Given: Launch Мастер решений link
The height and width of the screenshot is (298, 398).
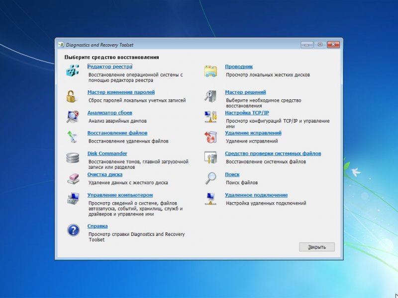Looking at the screenshot, I should pos(245,92).
